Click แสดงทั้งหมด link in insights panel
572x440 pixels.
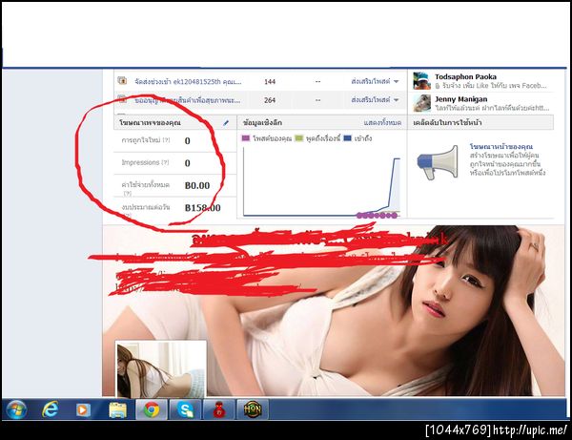pos(382,123)
